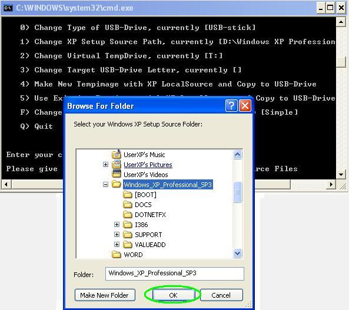The width and height of the screenshot is (349, 310).
Task: Expand the SUPPORT folder node
Action: [x=117, y=234]
